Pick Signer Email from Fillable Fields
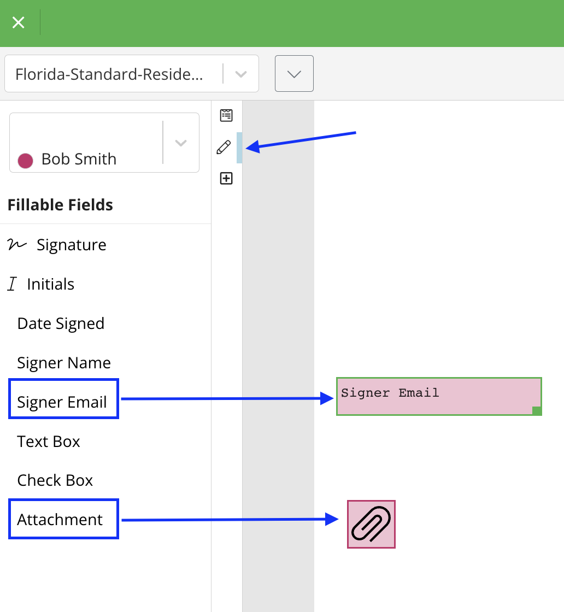This screenshot has width=564, height=612. pyautogui.click(x=62, y=402)
